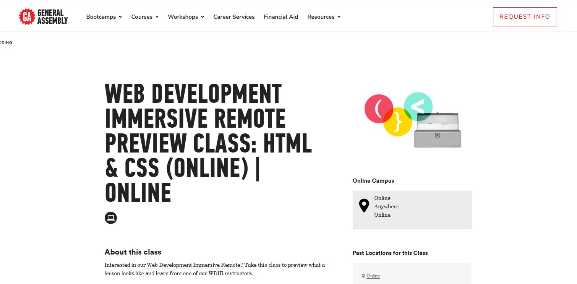Open the Web Development Immersive Remote link
Image resolution: width=577 pixels, height=284 pixels.
pyautogui.click(x=193, y=265)
